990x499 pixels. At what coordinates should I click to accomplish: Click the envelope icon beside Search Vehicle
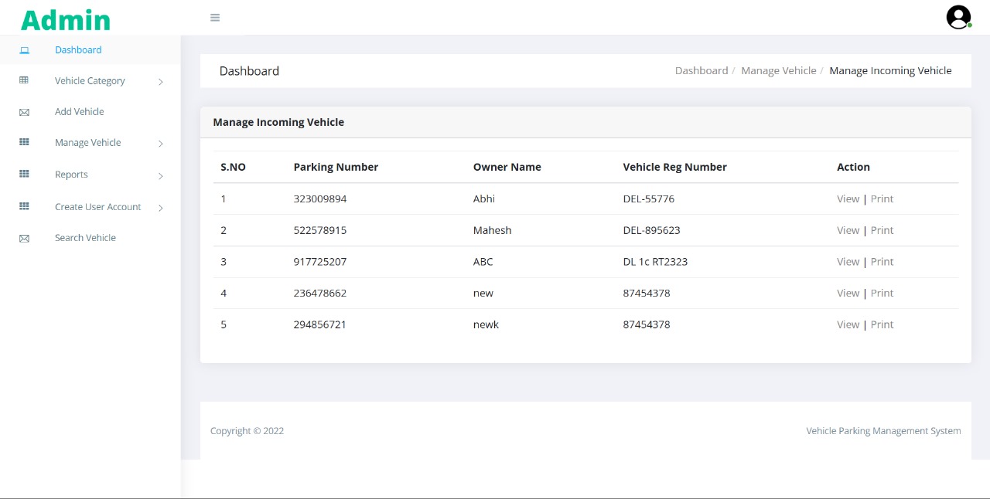pos(24,239)
